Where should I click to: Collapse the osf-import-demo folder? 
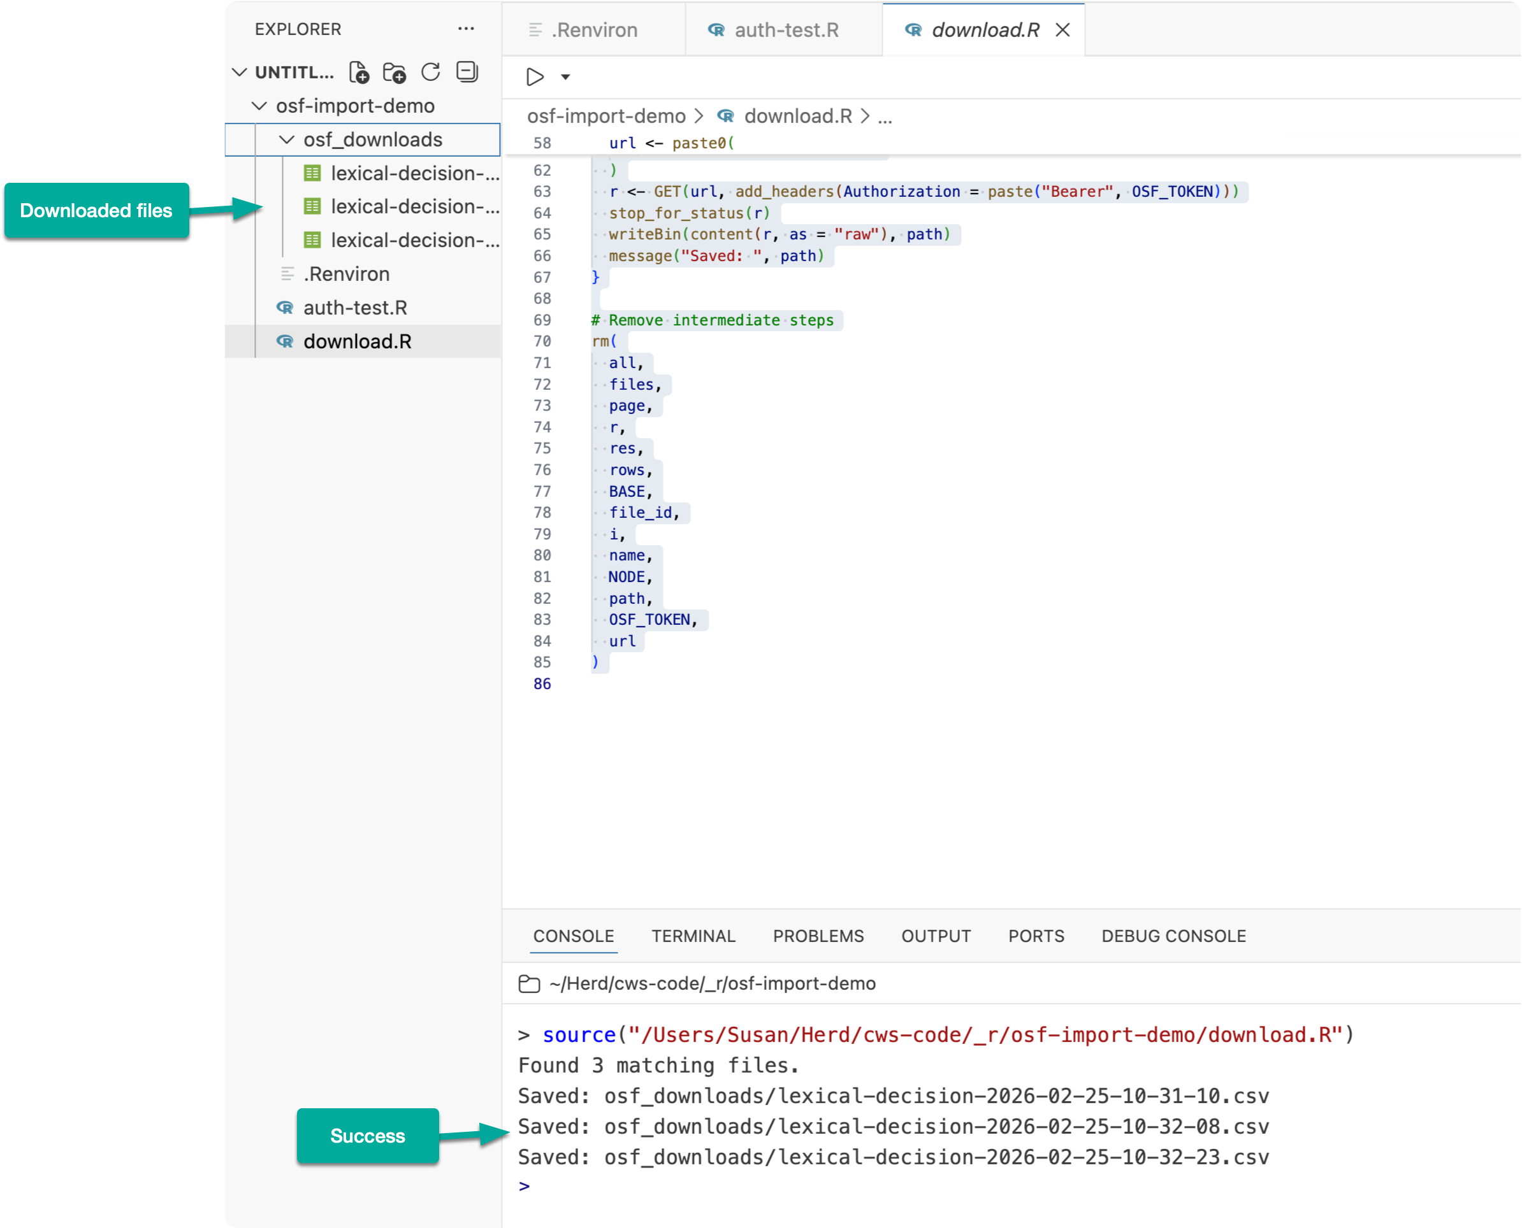(x=260, y=106)
